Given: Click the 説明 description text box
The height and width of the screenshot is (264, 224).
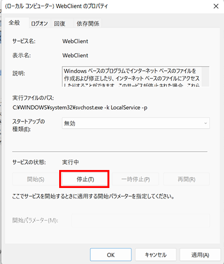Looking at the screenshot, I should coord(135,77).
